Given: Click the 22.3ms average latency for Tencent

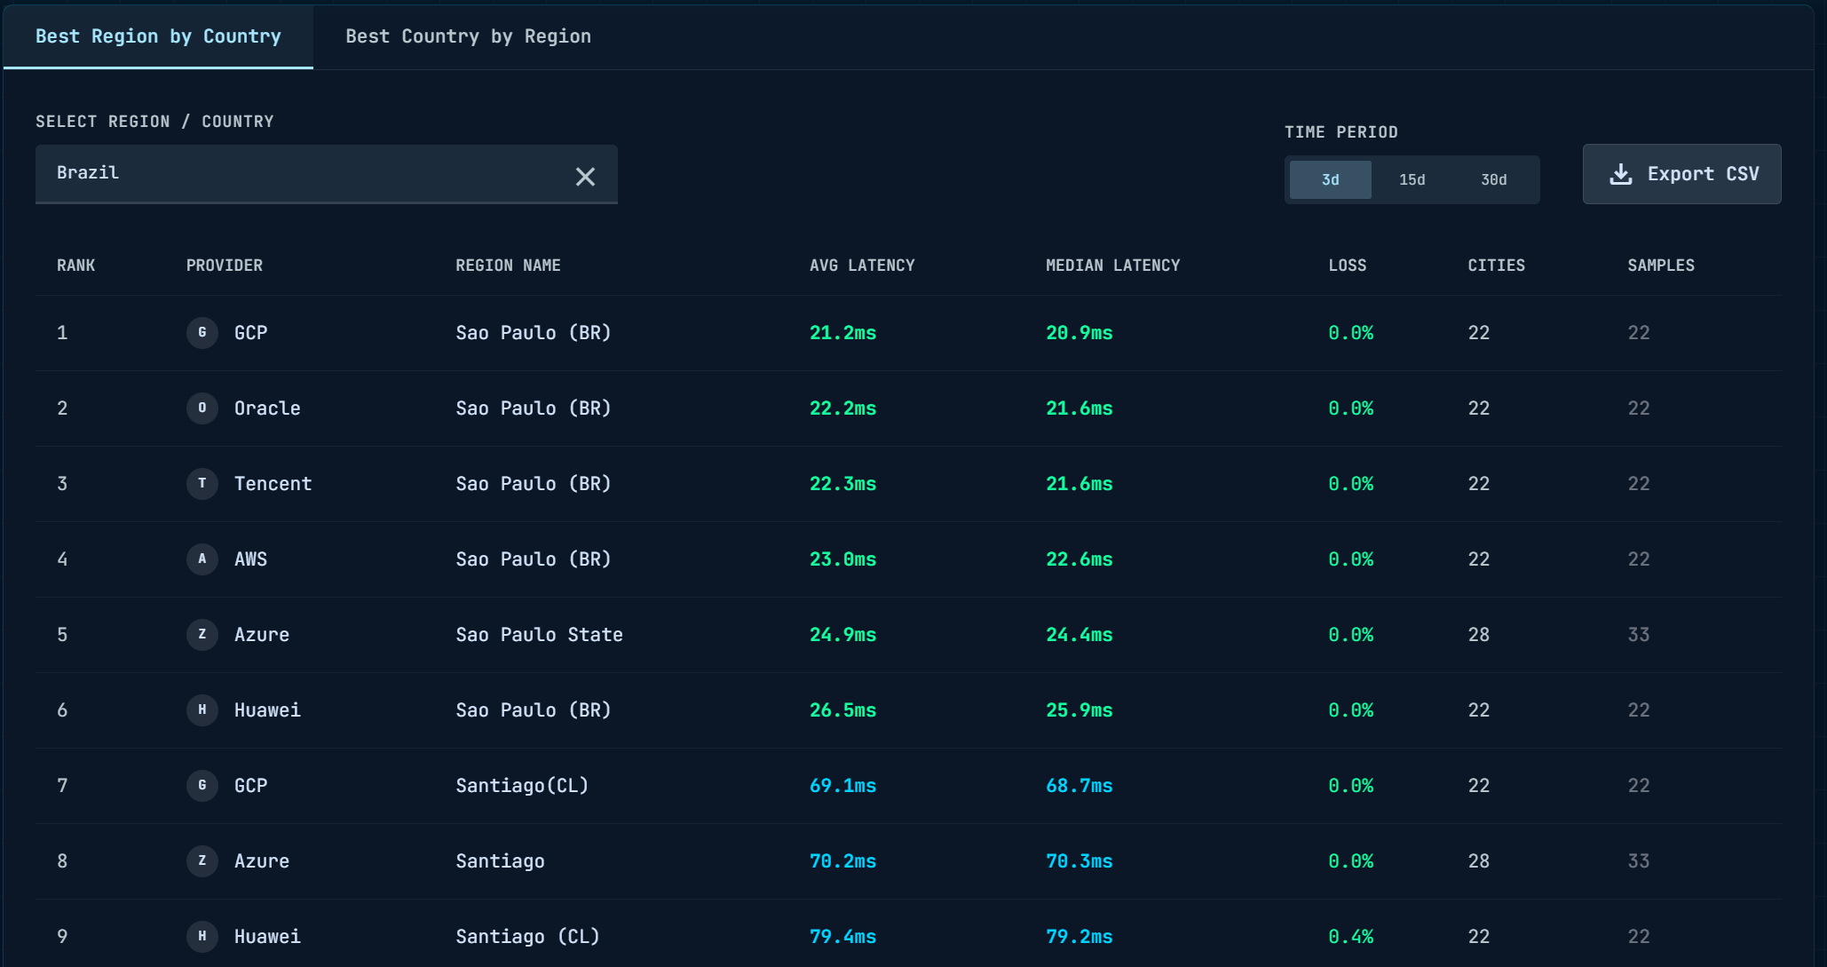Looking at the screenshot, I should pos(842,484).
